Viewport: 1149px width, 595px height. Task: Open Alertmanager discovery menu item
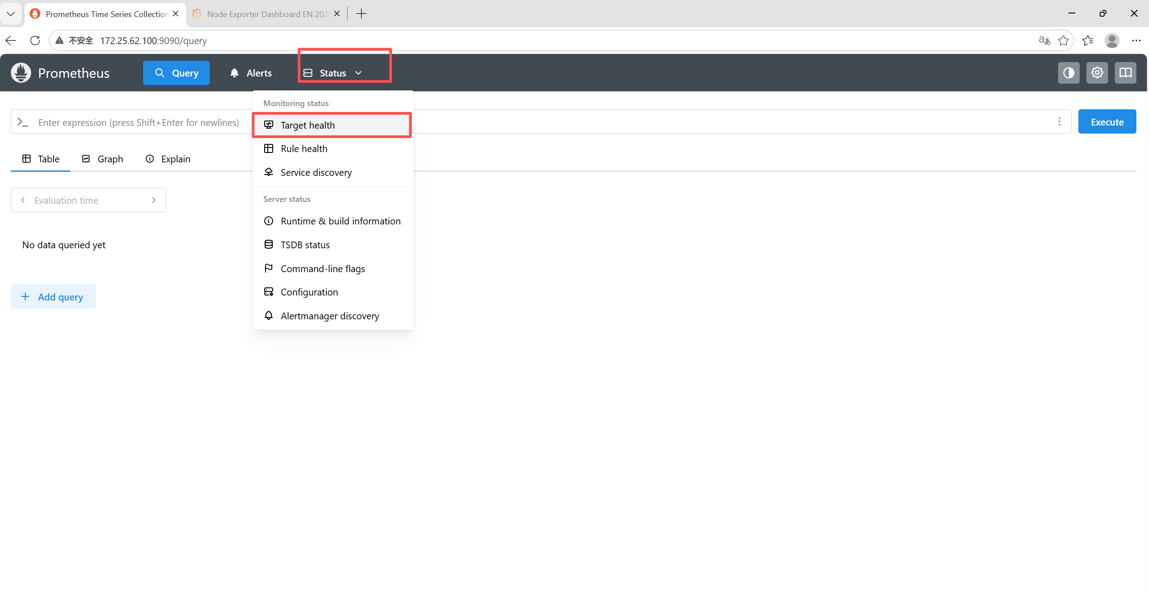[332, 316]
